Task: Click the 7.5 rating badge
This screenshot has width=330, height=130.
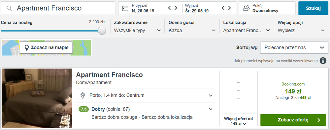Action: tap(84, 109)
